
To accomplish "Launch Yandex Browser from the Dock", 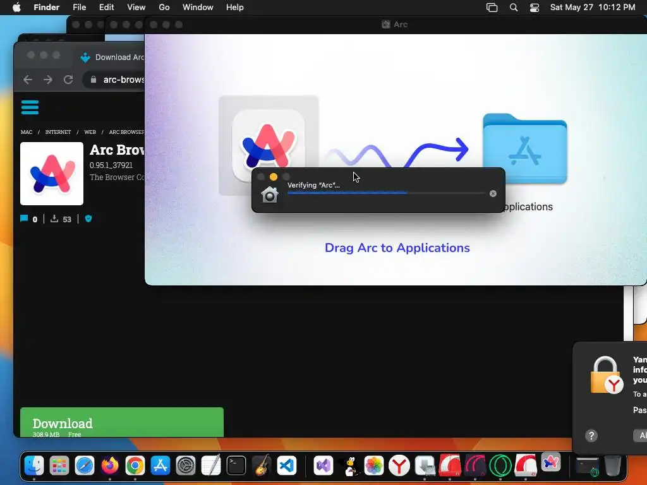I will [x=399, y=465].
